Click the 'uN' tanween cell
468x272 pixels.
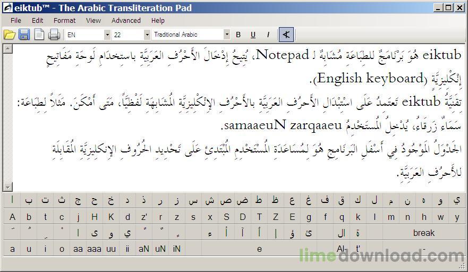(x=160, y=249)
